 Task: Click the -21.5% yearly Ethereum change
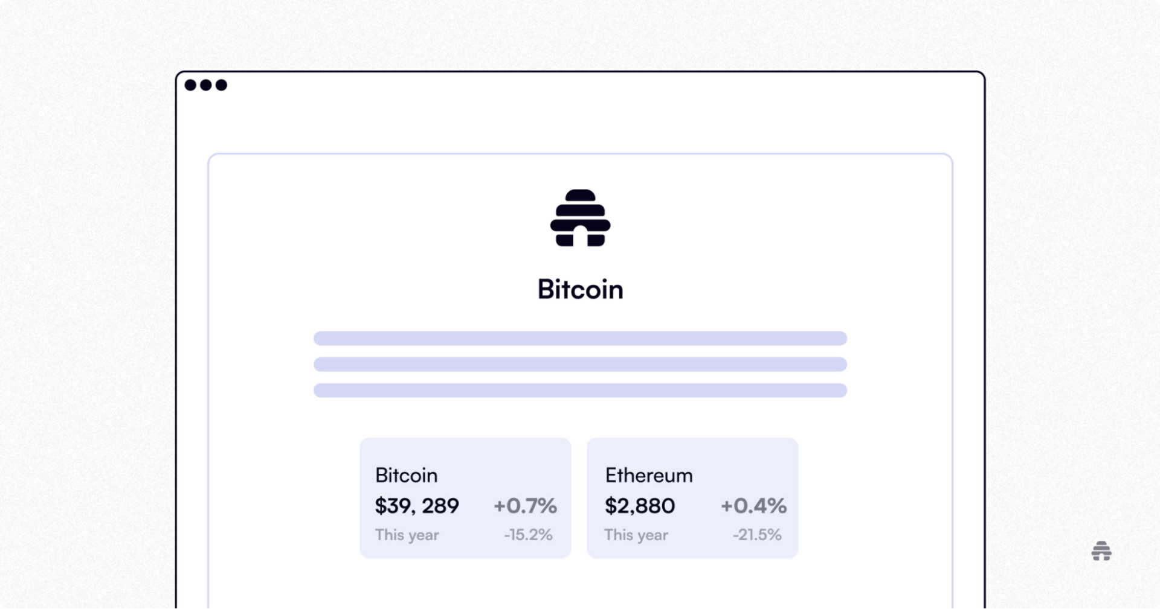coord(757,535)
